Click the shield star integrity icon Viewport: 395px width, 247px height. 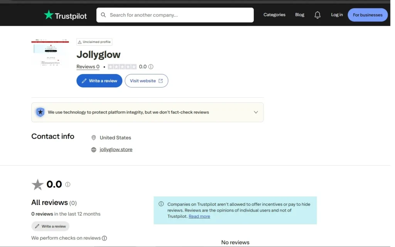(40, 112)
